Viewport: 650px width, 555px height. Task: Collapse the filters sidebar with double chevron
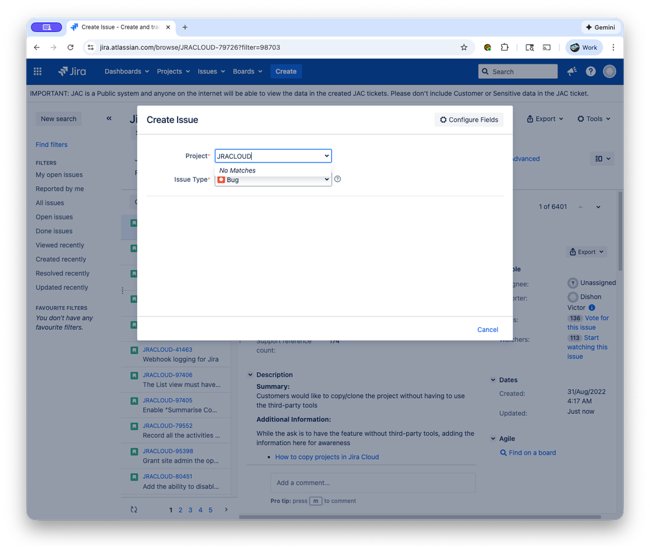(109, 118)
